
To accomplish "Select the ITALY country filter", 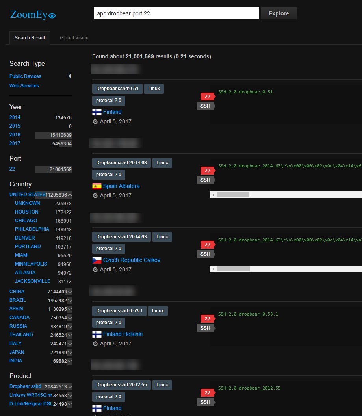I will tap(15, 343).
